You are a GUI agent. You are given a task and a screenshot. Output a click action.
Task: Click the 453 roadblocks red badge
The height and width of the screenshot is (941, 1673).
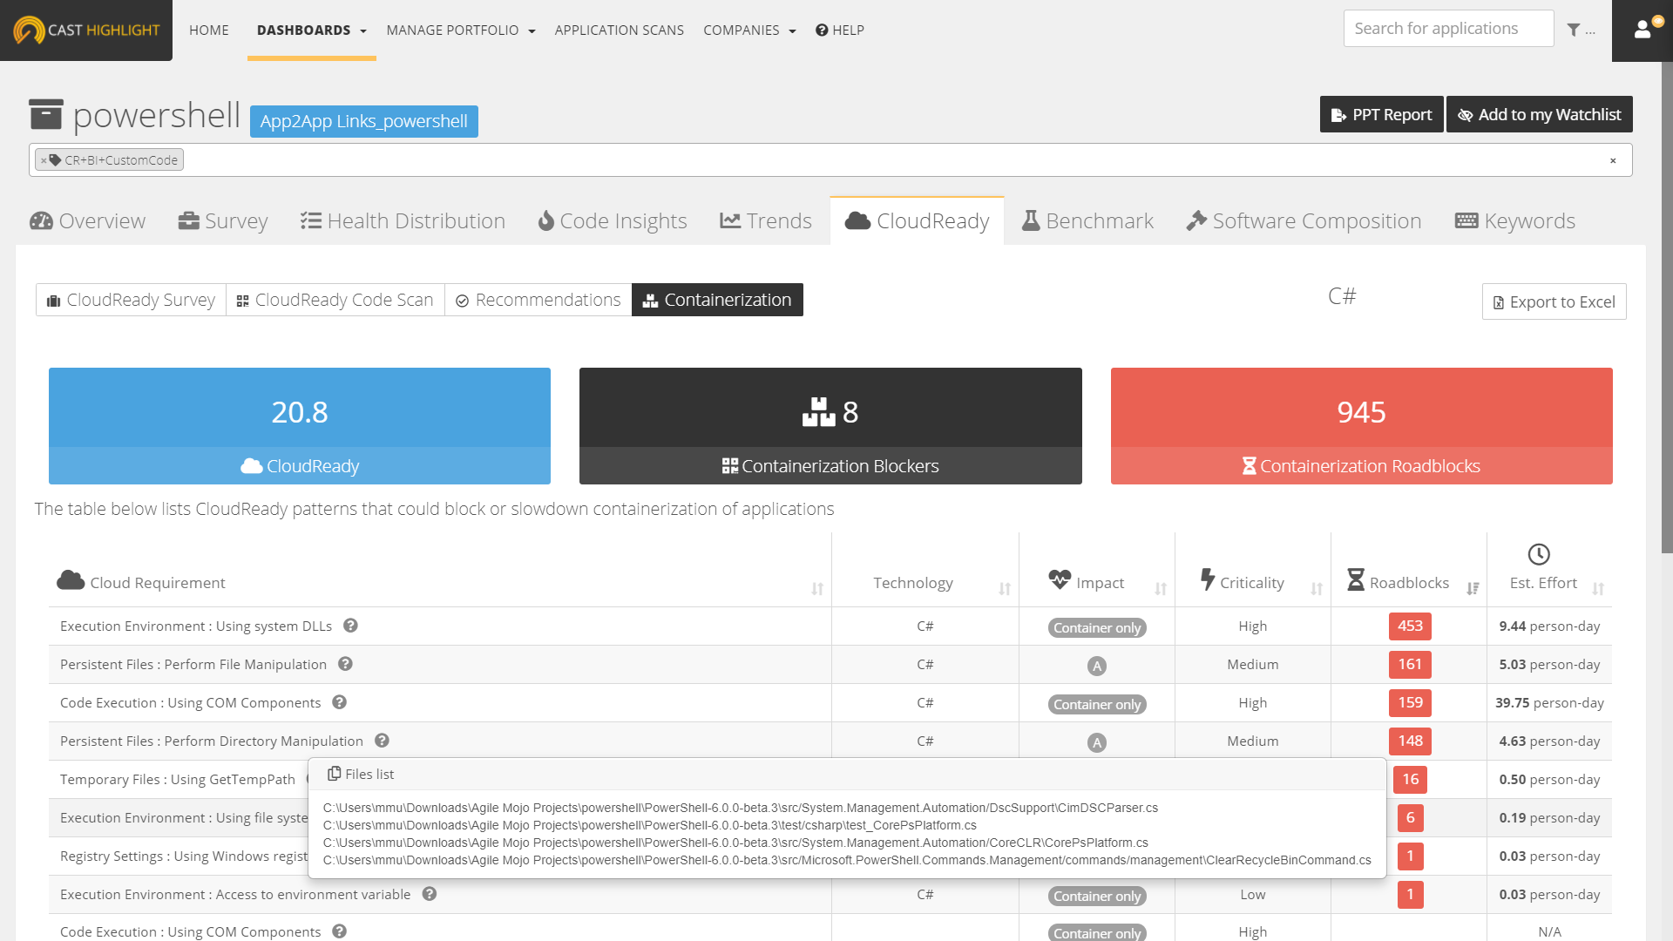(1410, 626)
